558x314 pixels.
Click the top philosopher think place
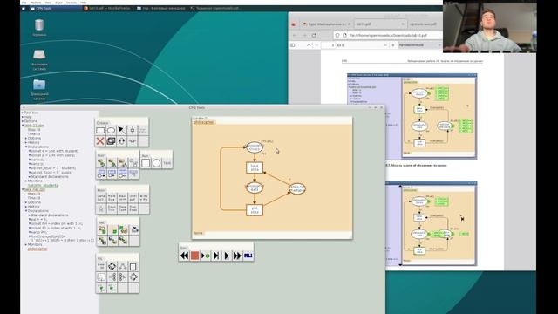click(255, 147)
